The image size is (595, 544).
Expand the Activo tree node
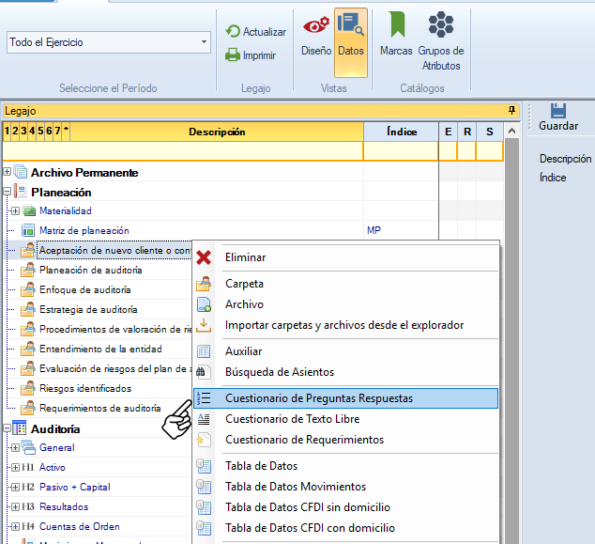(15, 467)
